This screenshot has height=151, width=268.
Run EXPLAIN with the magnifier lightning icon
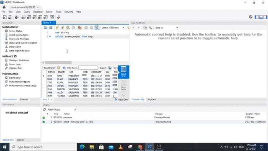pos(68,28)
